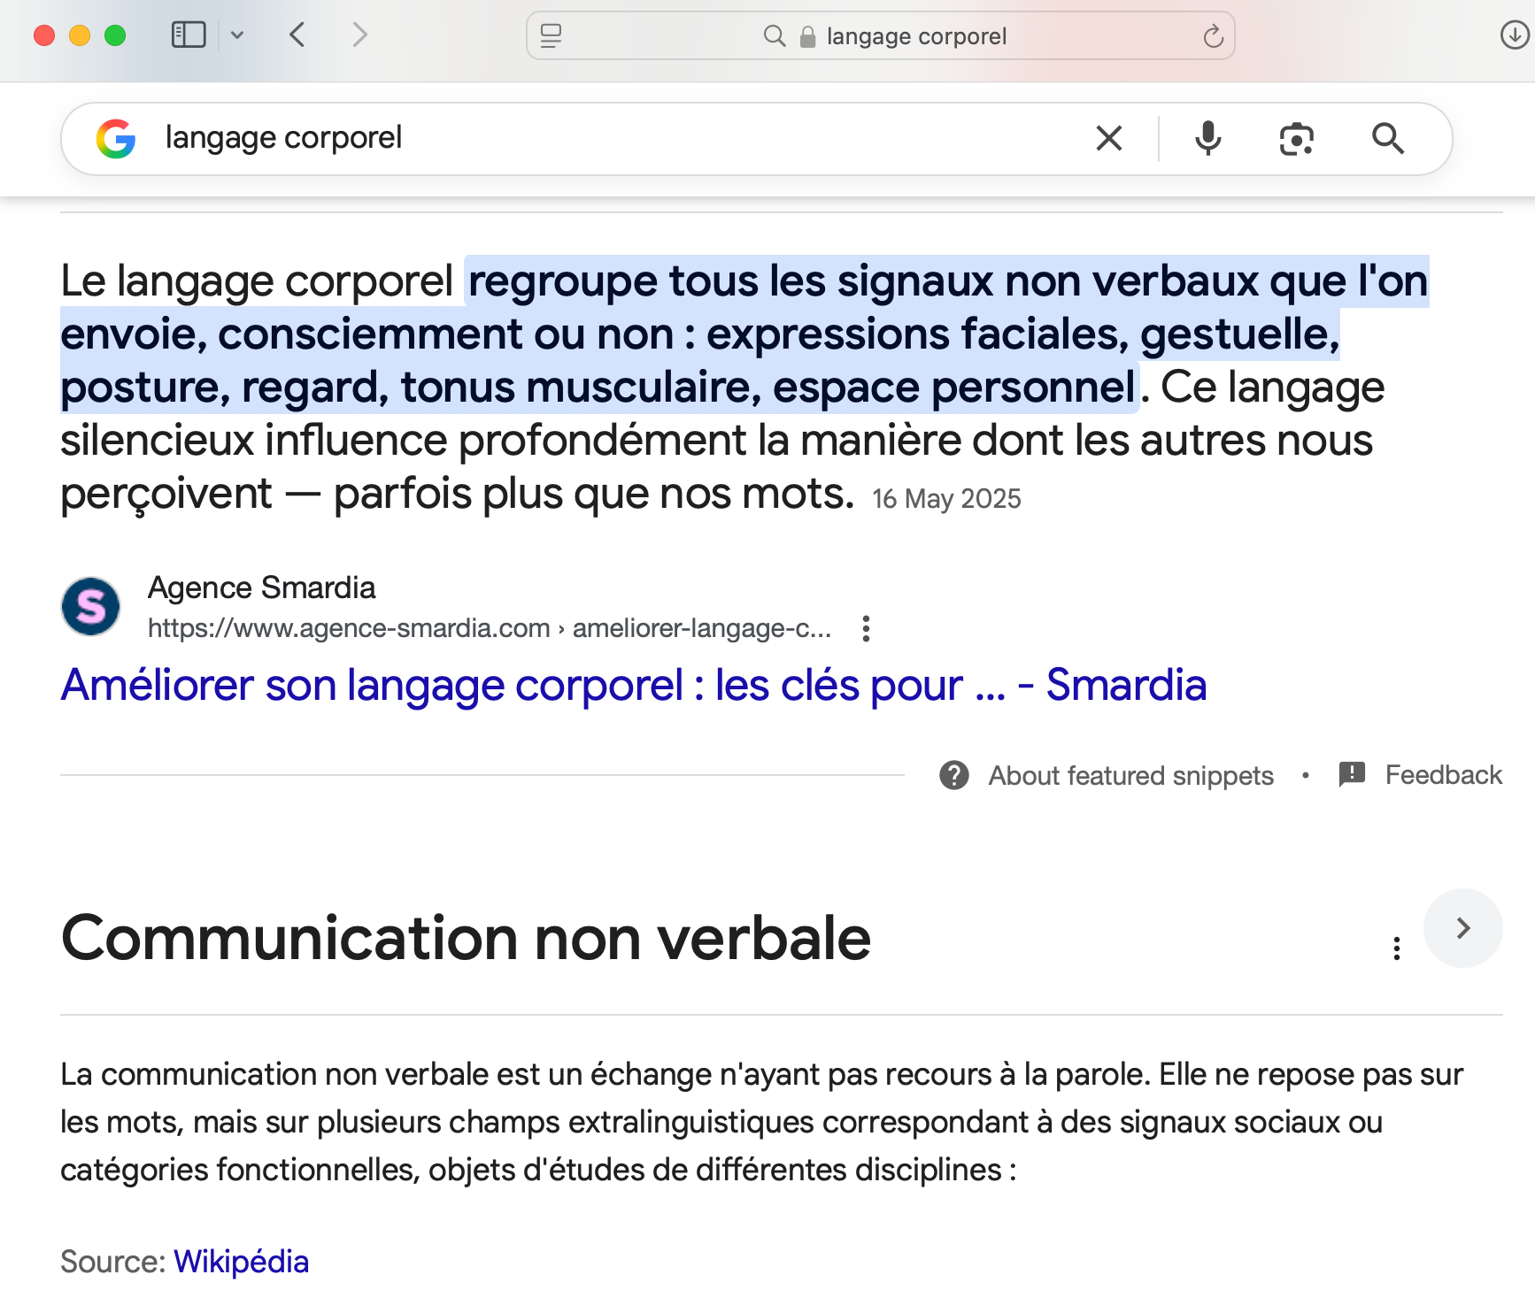Reload the current page
This screenshot has width=1535, height=1313.
pos(1213,36)
